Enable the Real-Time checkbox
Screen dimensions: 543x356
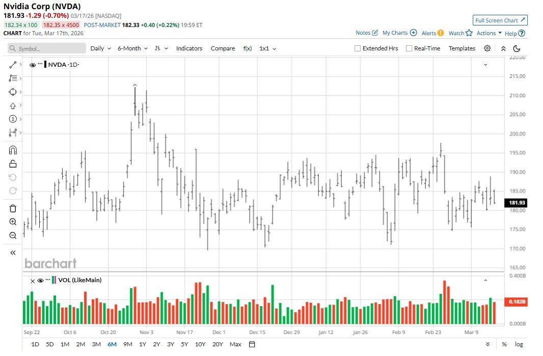(409, 48)
